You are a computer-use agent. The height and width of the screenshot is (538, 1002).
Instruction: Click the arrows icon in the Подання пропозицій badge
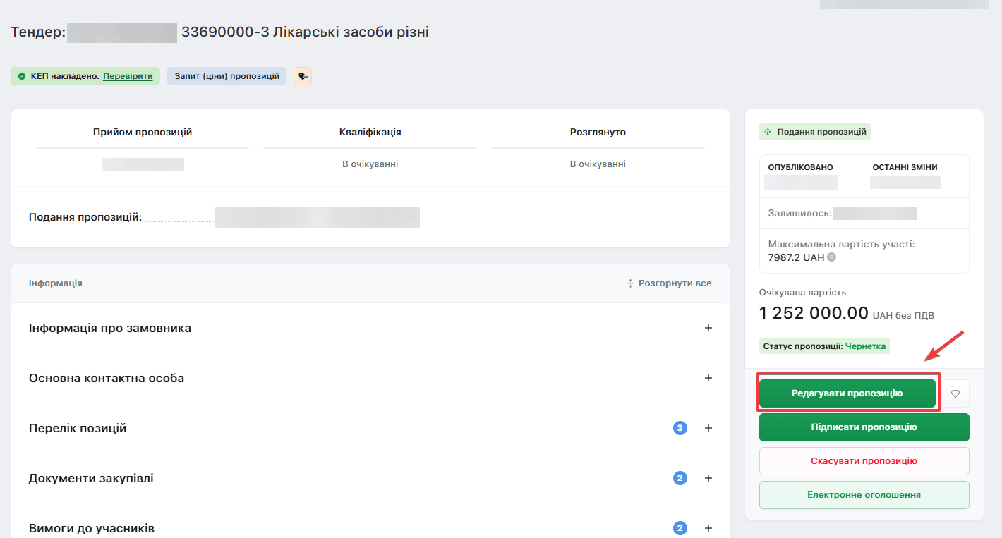point(768,132)
